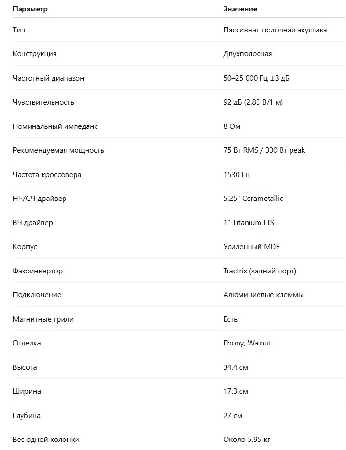This screenshot has width=346, height=450.
Task: Select the Усиленный MDF value
Action: (x=251, y=247)
